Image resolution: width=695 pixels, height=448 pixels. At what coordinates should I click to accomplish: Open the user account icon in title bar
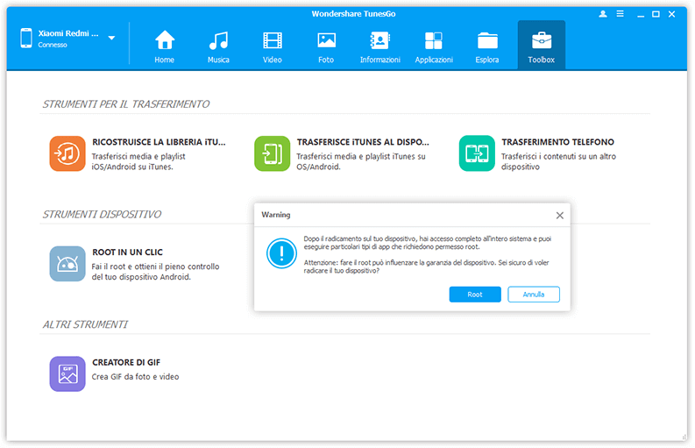click(603, 14)
